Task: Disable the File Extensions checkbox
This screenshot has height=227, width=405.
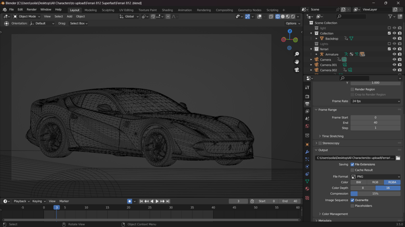Action: (352, 164)
